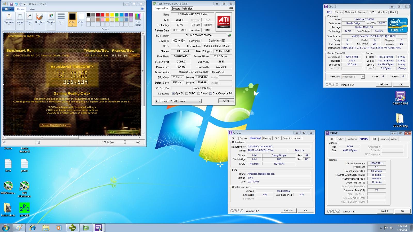Image resolution: width=413 pixels, height=232 pixels.
Task: Undo the last action in Paint
Action: pyautogui.click(x=16, y=4)
